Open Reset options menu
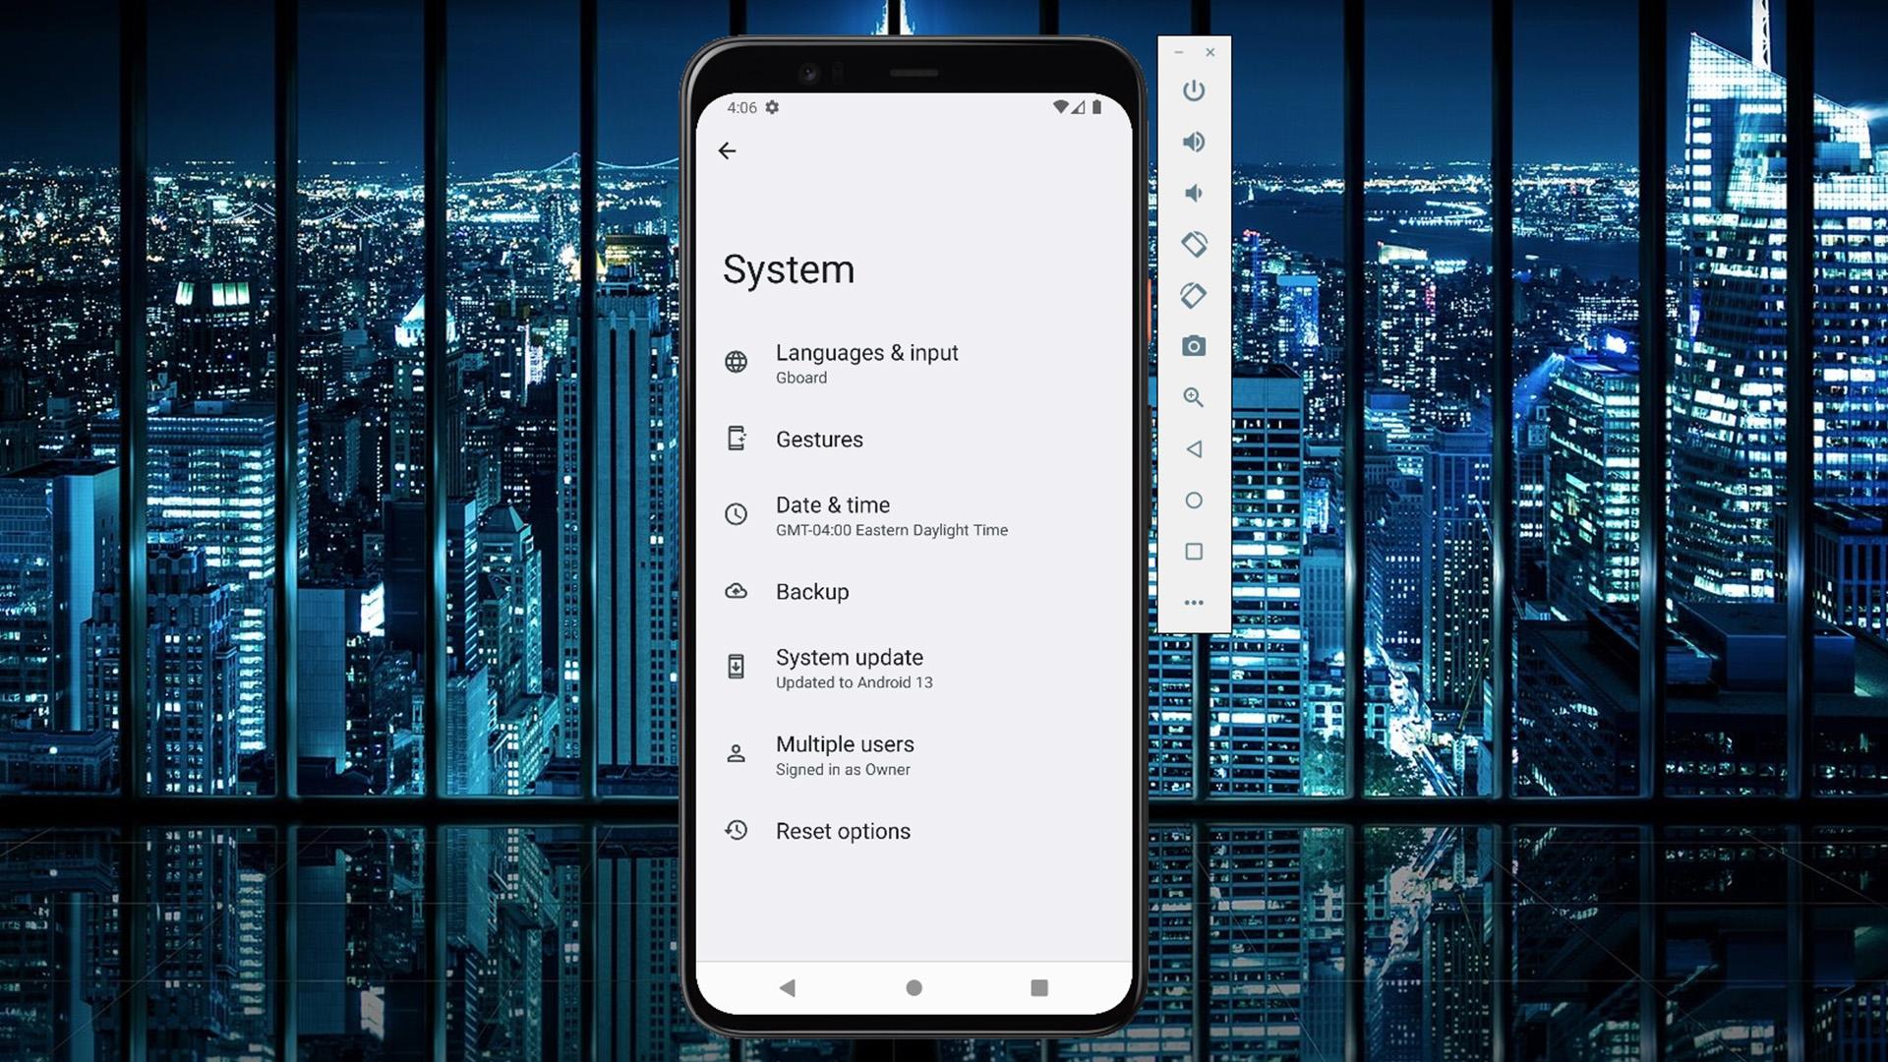The width and height of the screenshot is (1888, 1062). point(843,830)
